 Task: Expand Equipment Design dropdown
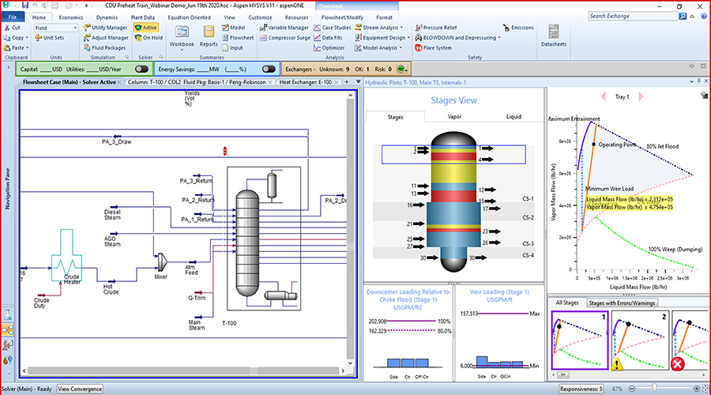[408, 38]
